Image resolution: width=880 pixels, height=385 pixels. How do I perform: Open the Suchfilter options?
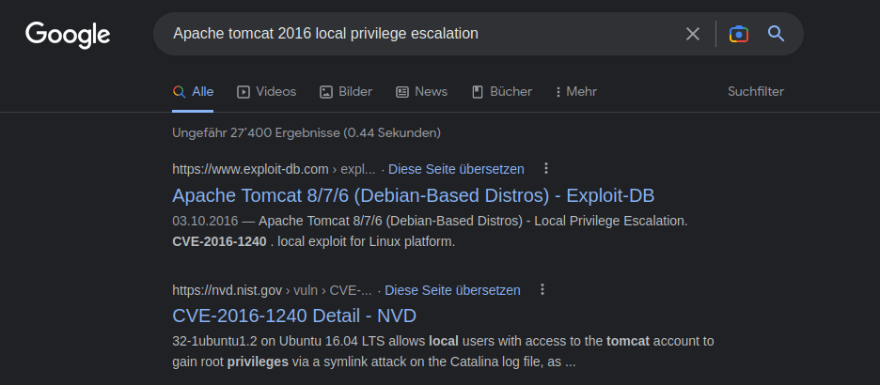tap(755, 91)
